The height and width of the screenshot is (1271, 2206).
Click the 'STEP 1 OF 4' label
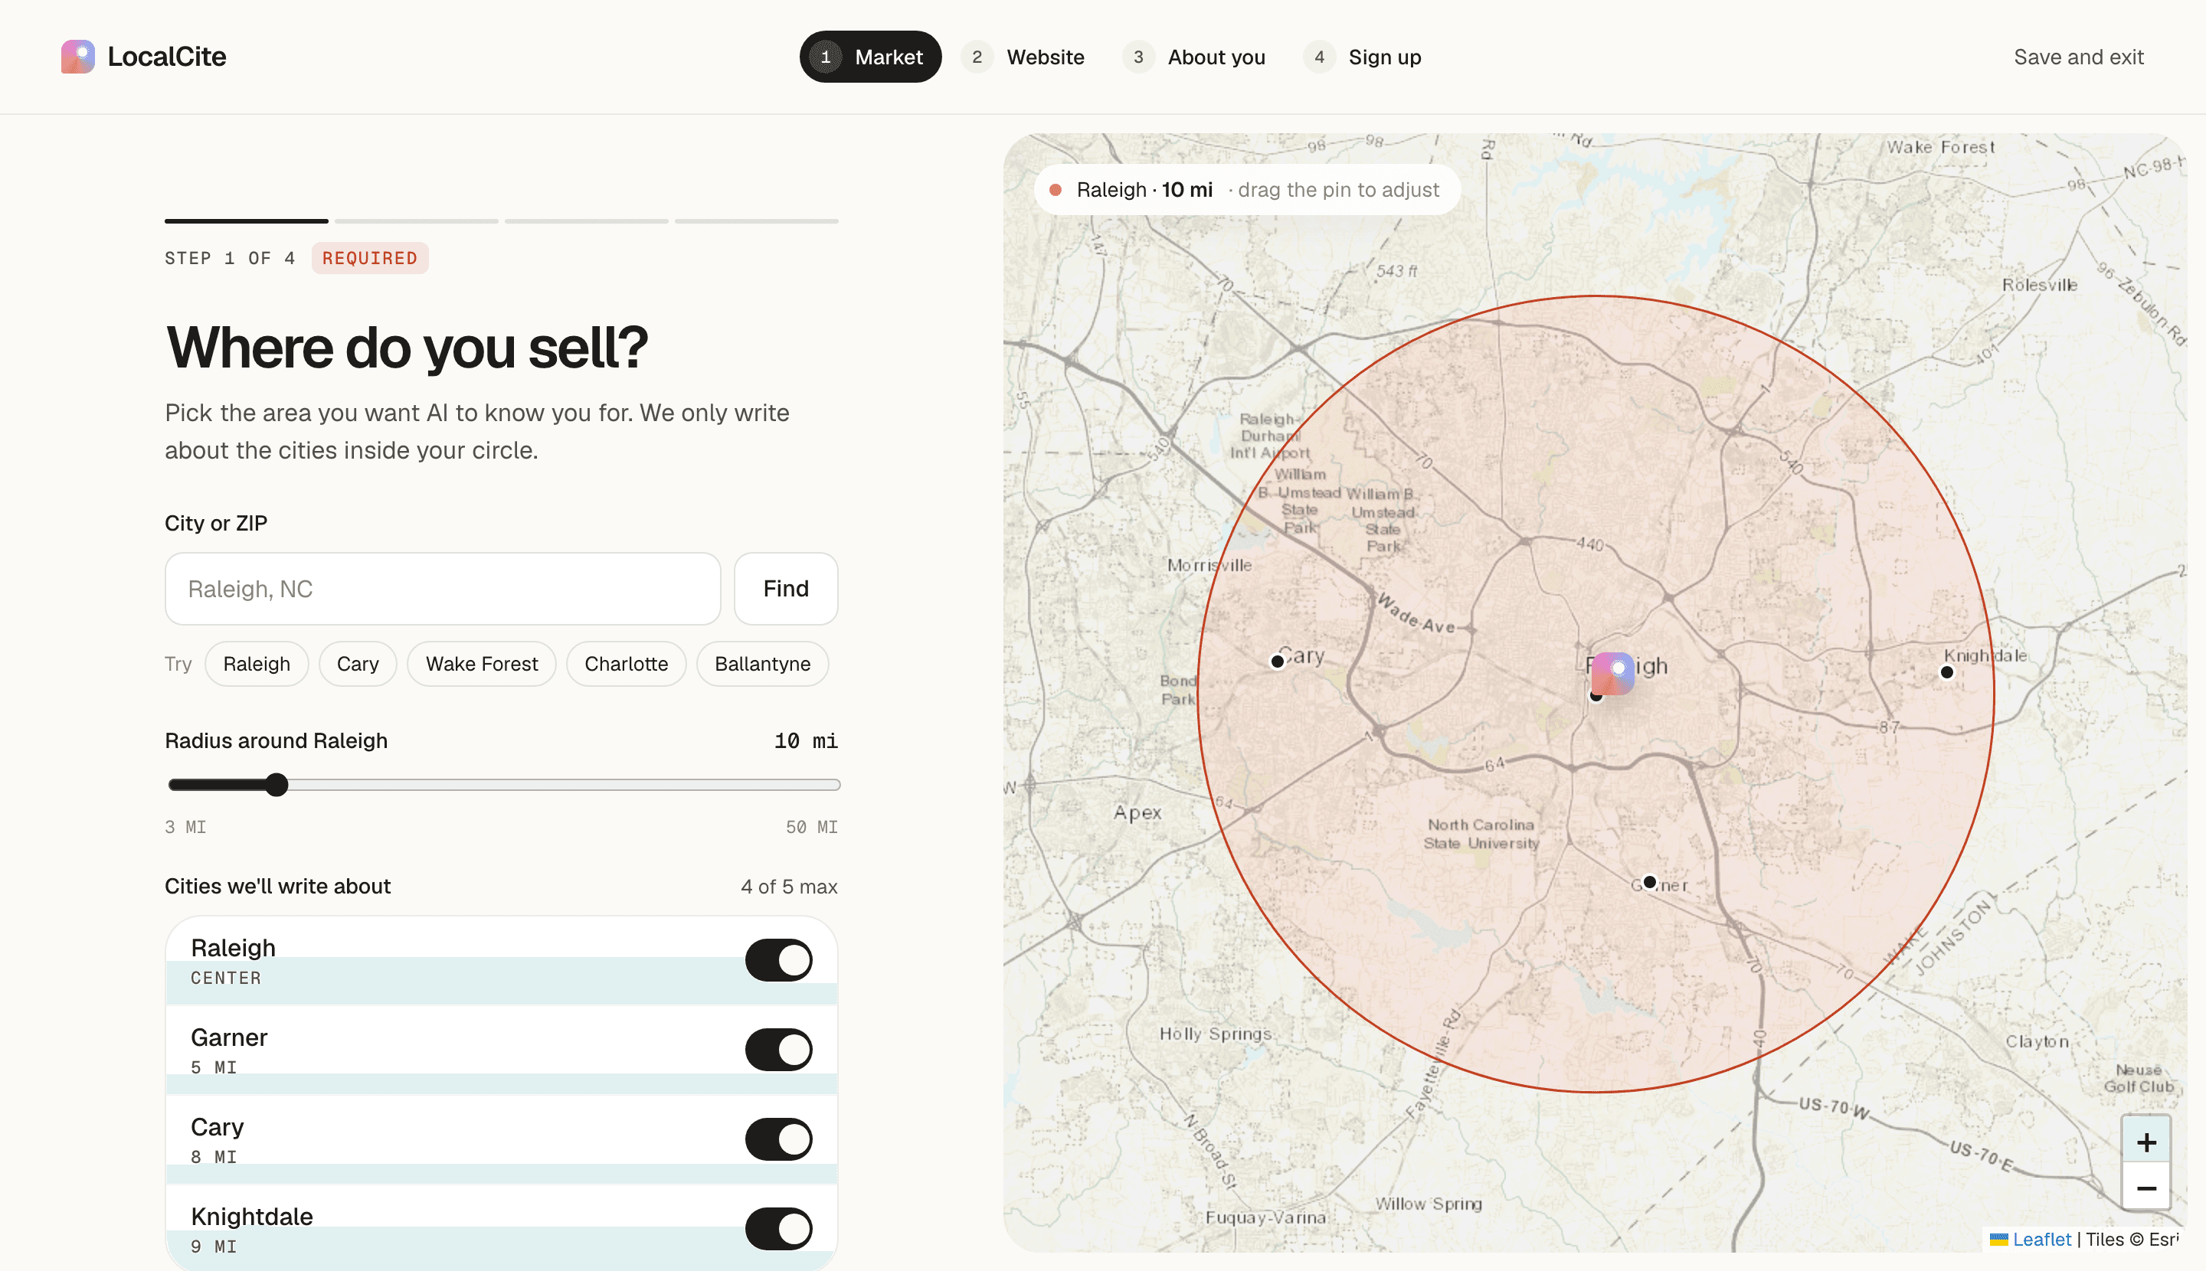[x=230, y=257]
